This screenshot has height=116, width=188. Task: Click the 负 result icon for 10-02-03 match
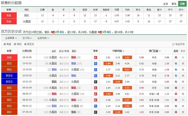[96, 76]
